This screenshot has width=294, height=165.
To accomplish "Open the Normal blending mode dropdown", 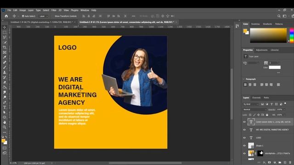I will click(x=254, y=110).
